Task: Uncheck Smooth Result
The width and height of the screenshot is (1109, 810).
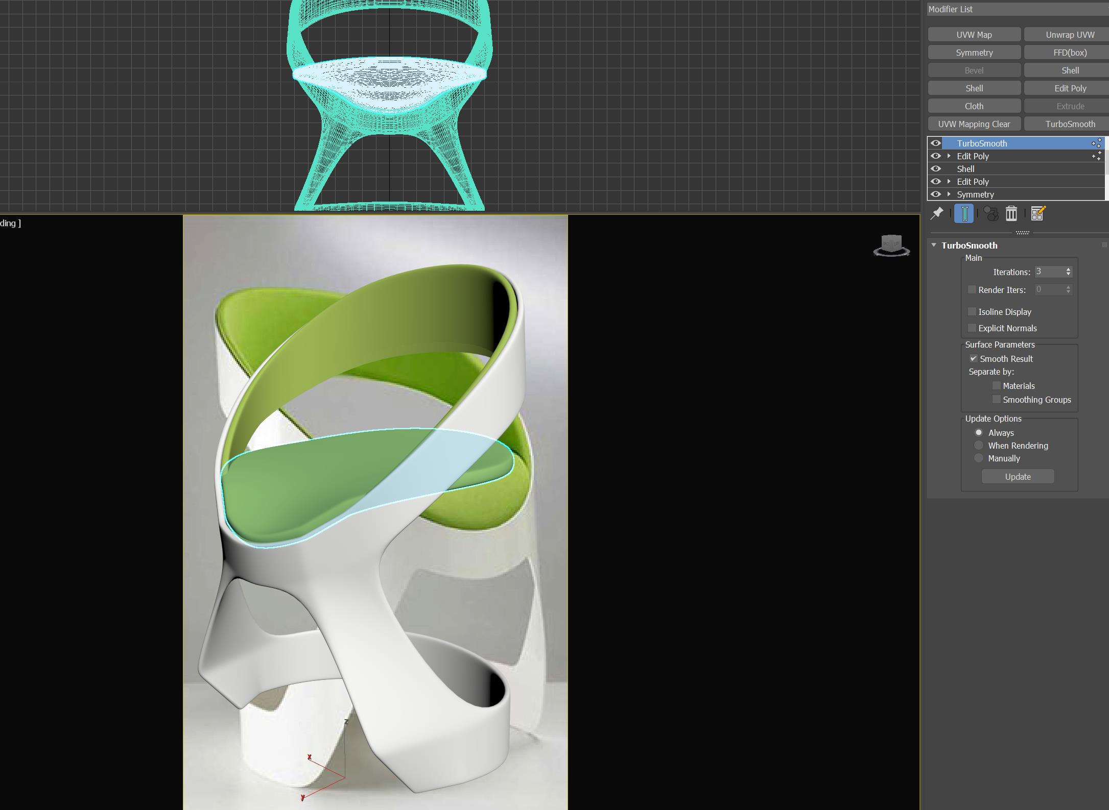Action: (x=974, y=358)
